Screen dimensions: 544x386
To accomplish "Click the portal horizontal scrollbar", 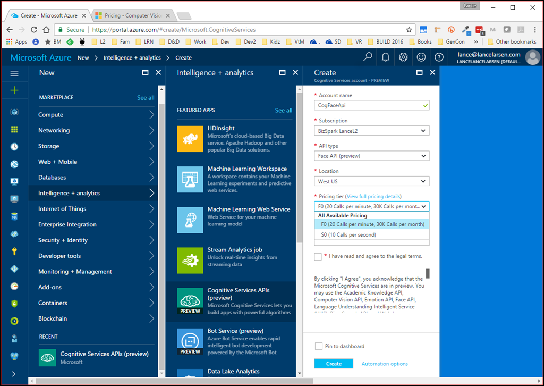I will [x=174, y=381].
